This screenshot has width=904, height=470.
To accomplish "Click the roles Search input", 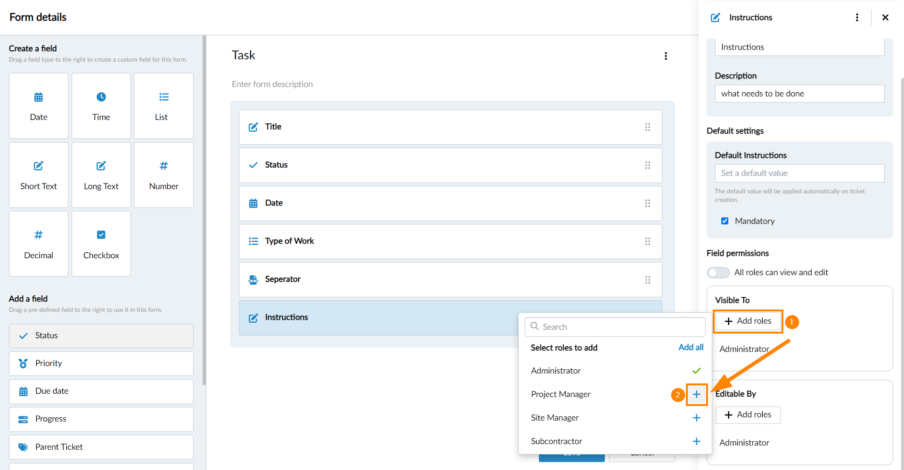I will [615, 327].
